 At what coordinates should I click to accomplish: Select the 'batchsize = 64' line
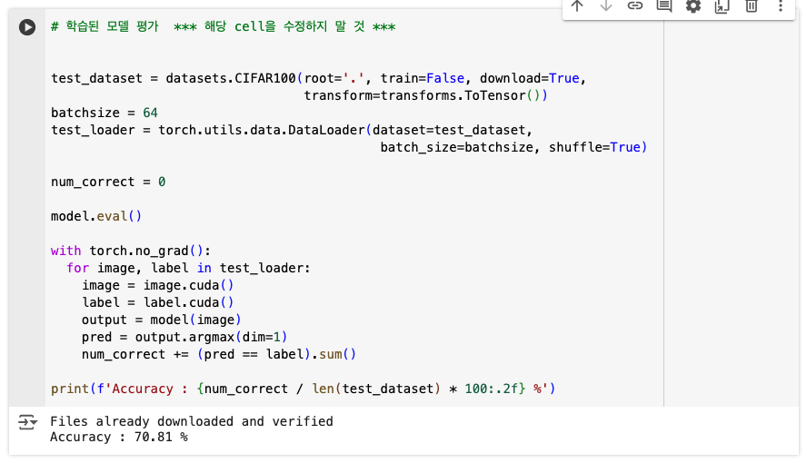click(x=105, y=113)
